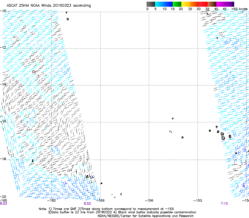Click the '45' label under the color scale
Screen dimensions: 249x218
coord(224,9)
